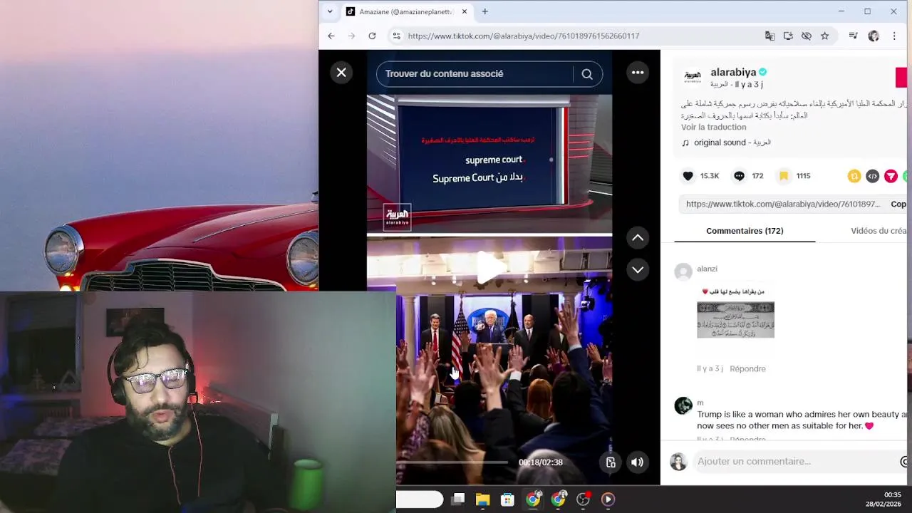Copy the TikTok video link
912x513 pixels.
coord(899,204)
